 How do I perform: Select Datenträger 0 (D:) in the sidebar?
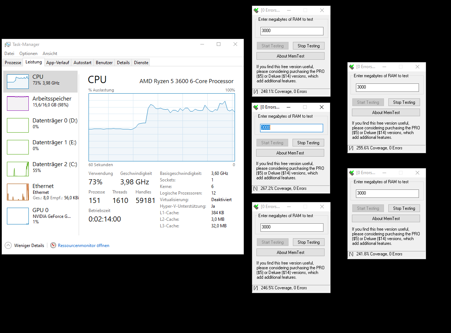pyautogui.click(x=40, y=125)
